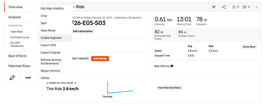
Task: Collapse activity header with up arrow
Action: (x=257, y=7)
